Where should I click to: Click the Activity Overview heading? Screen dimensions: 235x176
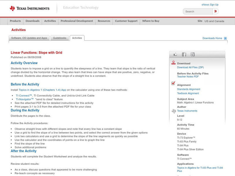pyautogui.click(x=24, y=63)
